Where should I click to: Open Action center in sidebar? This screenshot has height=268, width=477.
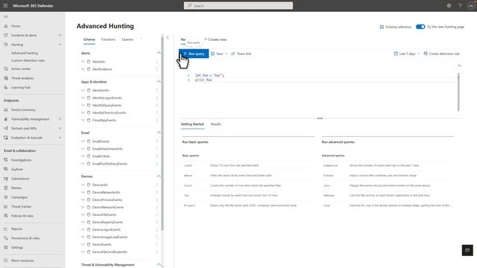(21, 68)
